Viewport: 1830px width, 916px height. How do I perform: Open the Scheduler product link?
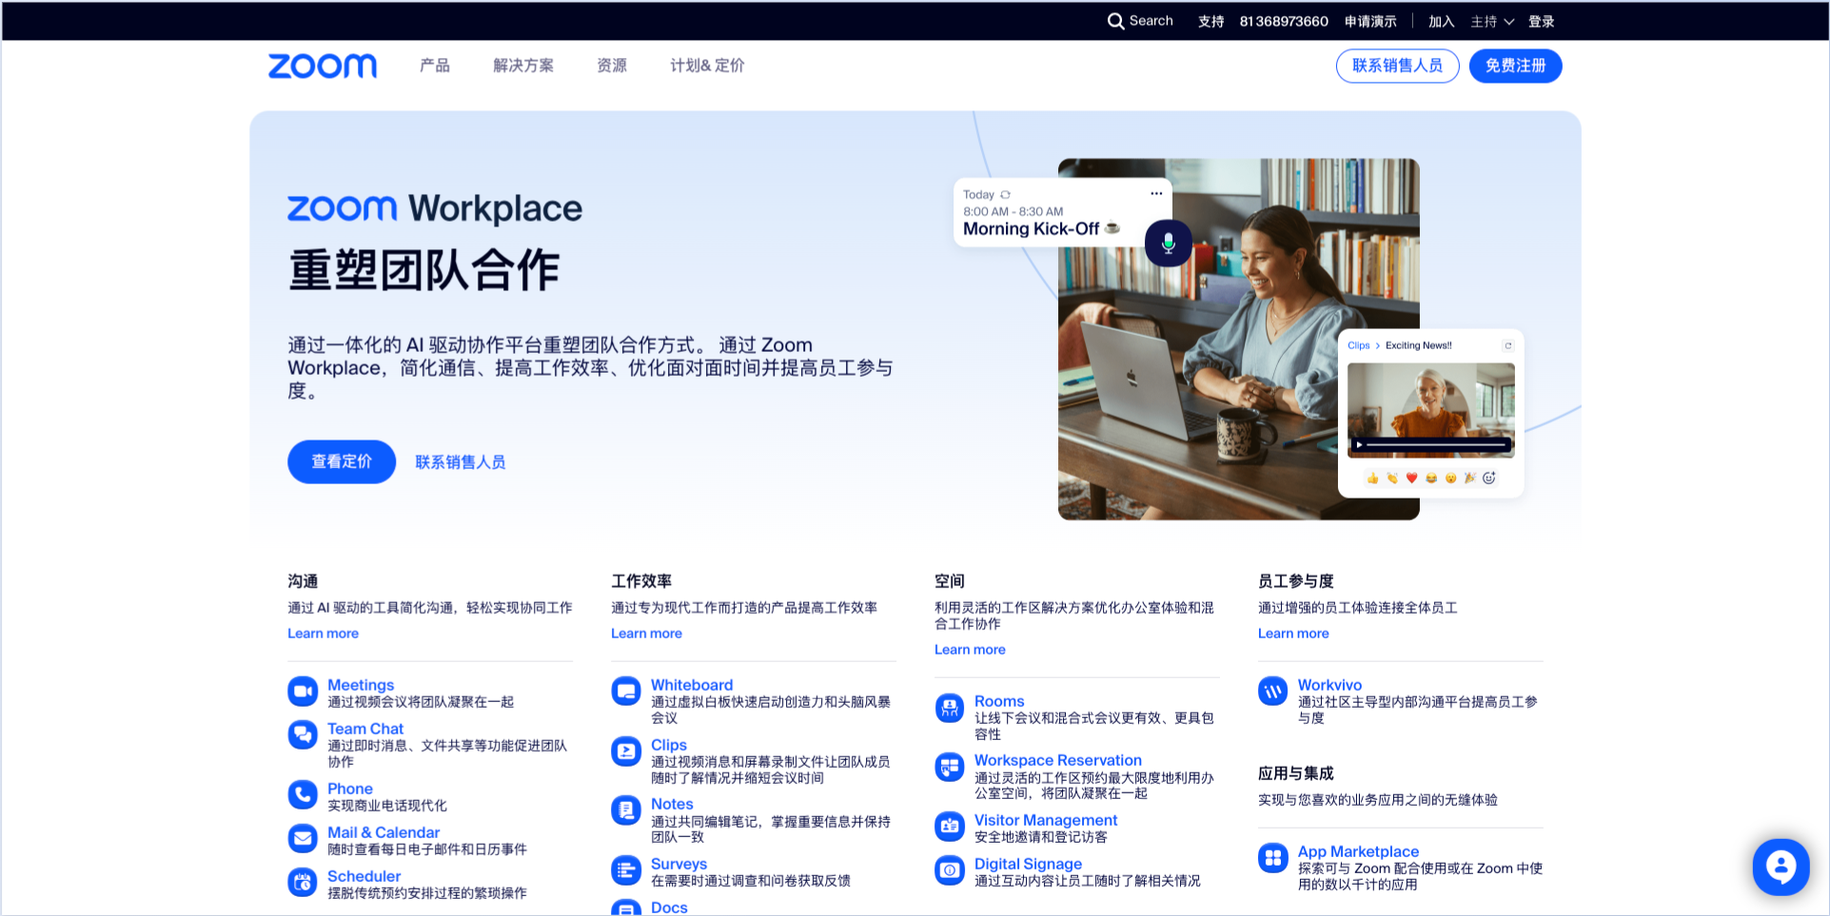coord(364,876)
